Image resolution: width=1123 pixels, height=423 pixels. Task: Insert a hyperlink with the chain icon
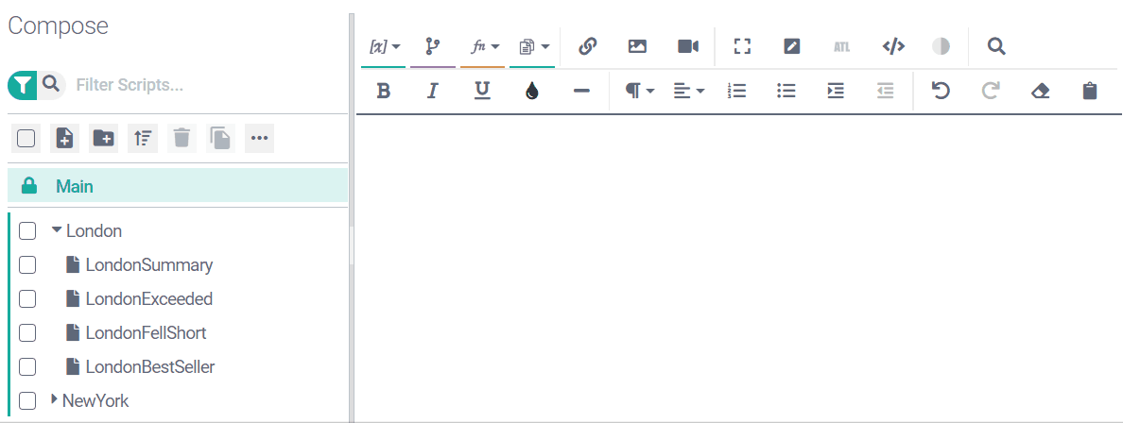point(587,46)
